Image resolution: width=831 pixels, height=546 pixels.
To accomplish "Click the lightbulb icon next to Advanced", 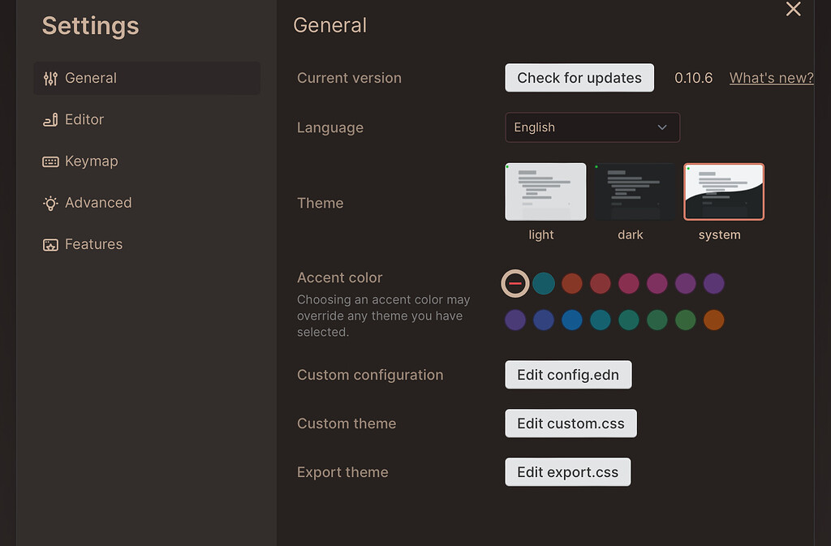I will click(x=50, y=203).
